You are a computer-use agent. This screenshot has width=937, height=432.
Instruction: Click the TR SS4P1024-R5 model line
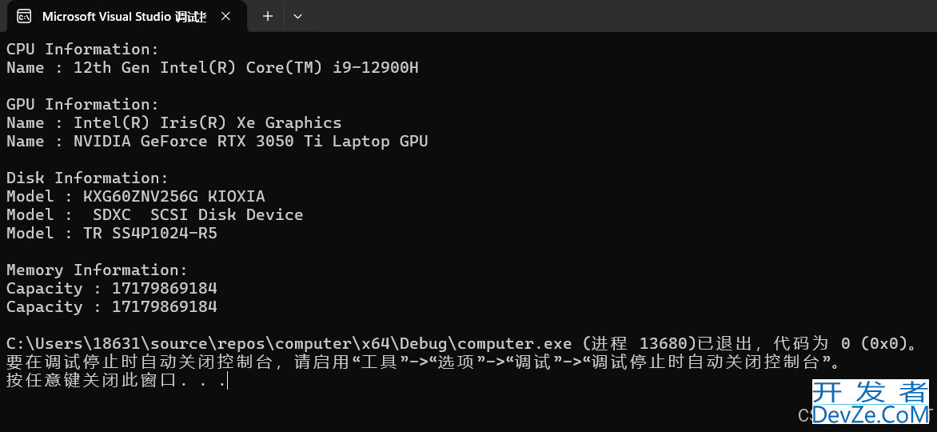click(x=112, y=233)
